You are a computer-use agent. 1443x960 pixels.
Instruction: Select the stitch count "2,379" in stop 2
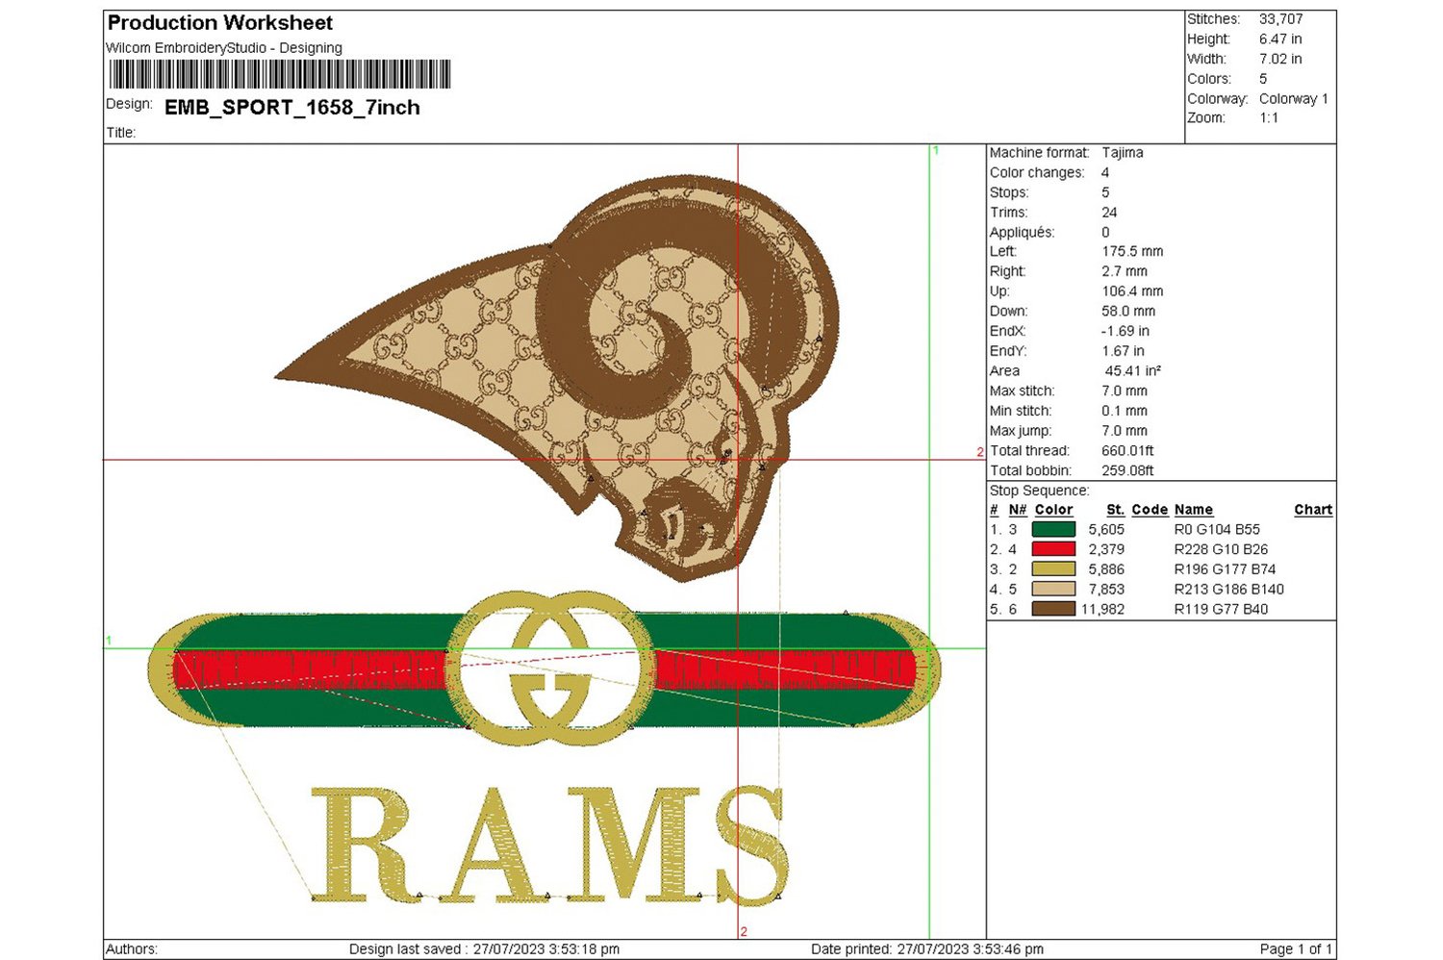point(1106,549)
